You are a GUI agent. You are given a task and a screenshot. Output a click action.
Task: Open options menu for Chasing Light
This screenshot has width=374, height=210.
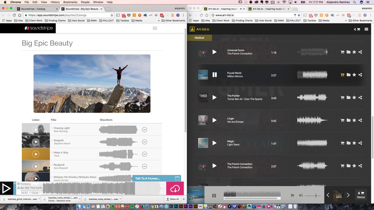pyautogui.click(x=144, y=129)
